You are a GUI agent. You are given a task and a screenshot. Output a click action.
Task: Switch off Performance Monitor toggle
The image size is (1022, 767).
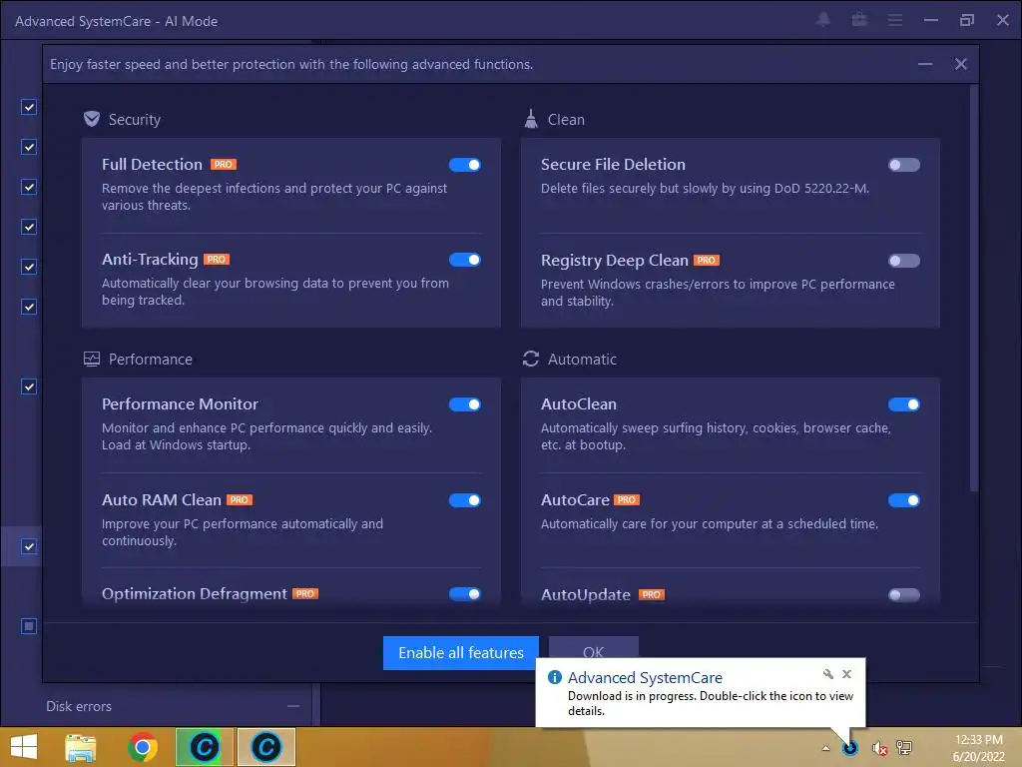pyautogui.click(x=465, y=404)
